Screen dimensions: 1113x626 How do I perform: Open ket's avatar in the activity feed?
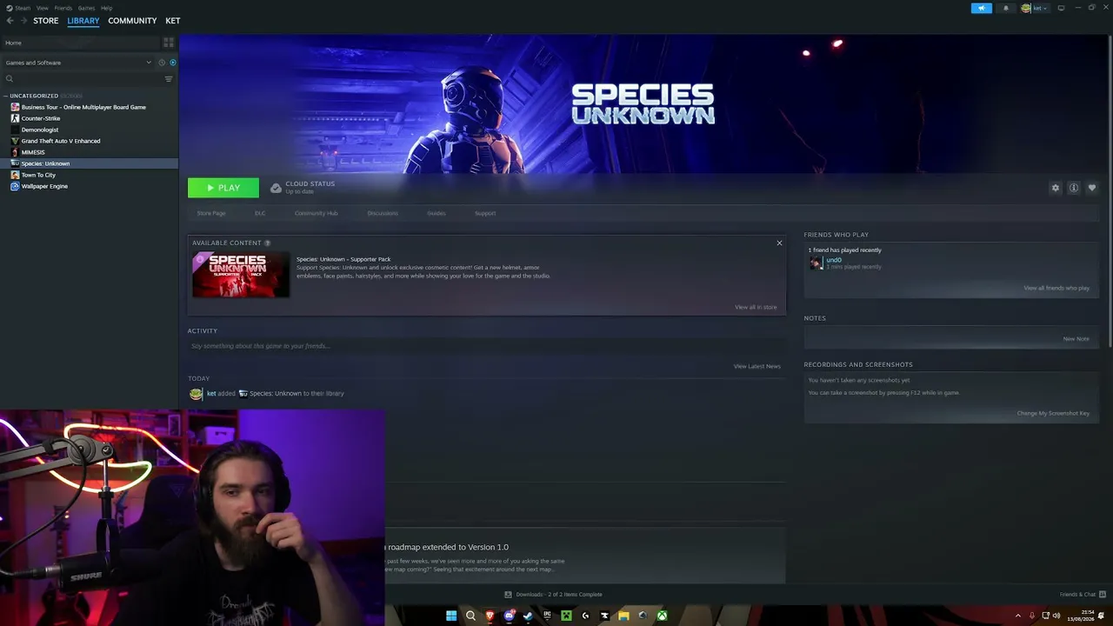[x=197, y=394]
